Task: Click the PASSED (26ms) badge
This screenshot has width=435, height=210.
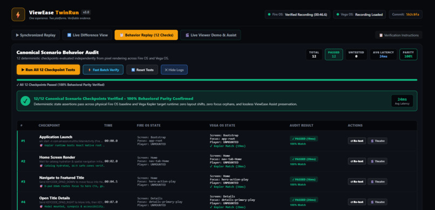Action: [x=304, y=200]
